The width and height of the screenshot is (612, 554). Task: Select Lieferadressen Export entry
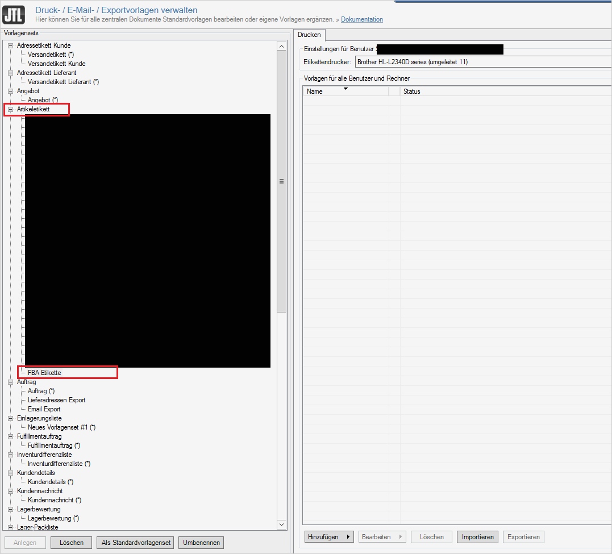click(x=57, y=400)
